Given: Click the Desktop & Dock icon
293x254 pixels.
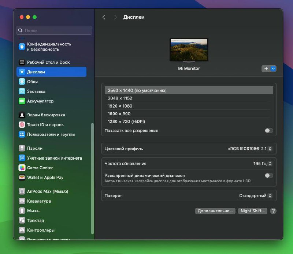Looking at the screenshot, I should click(x=22, y=62).
